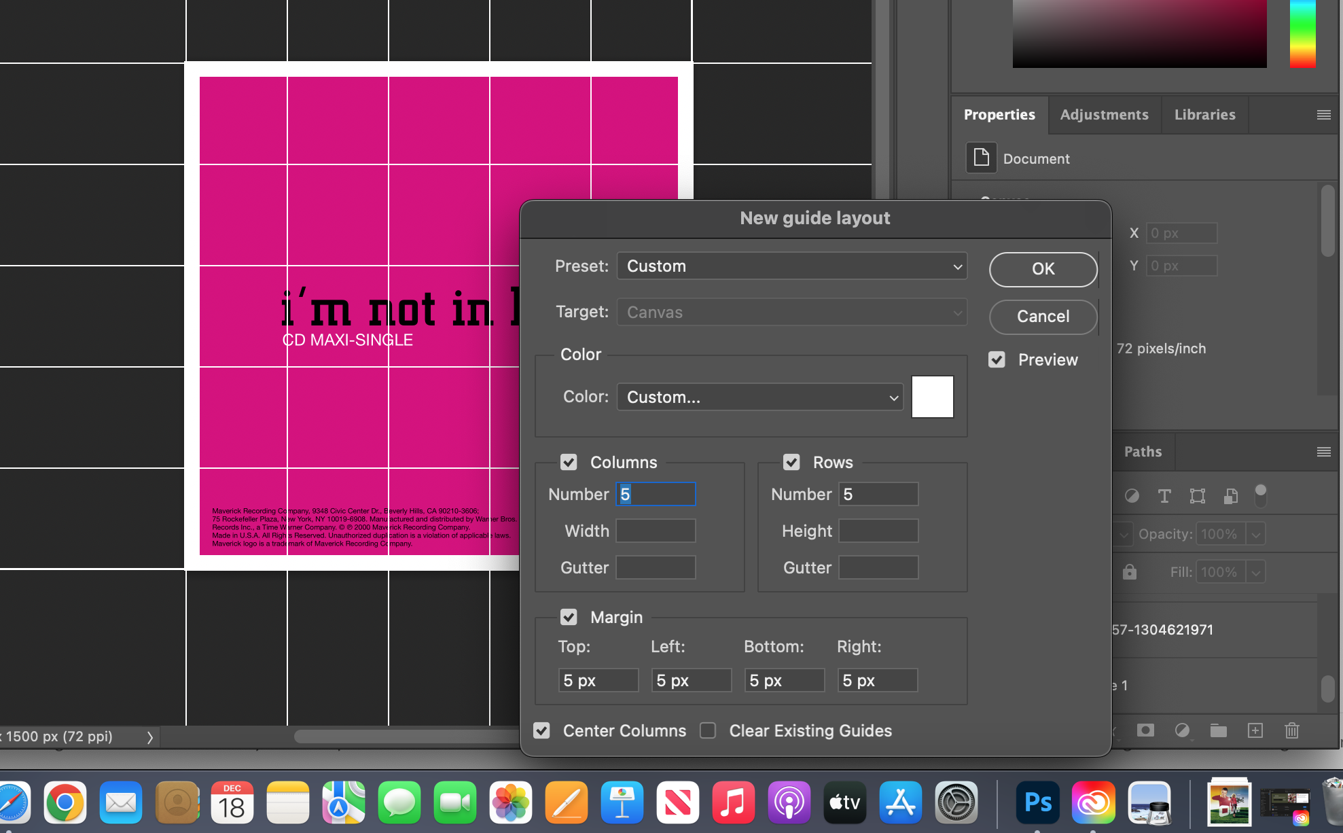The height and width of the screenshot is (833, 1343).
Task: Open Properties panel flyout menu
Action: (x=1324, y=115)
